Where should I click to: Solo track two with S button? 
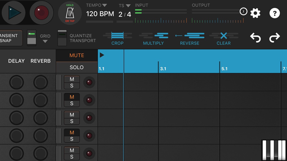pos(72,103)
